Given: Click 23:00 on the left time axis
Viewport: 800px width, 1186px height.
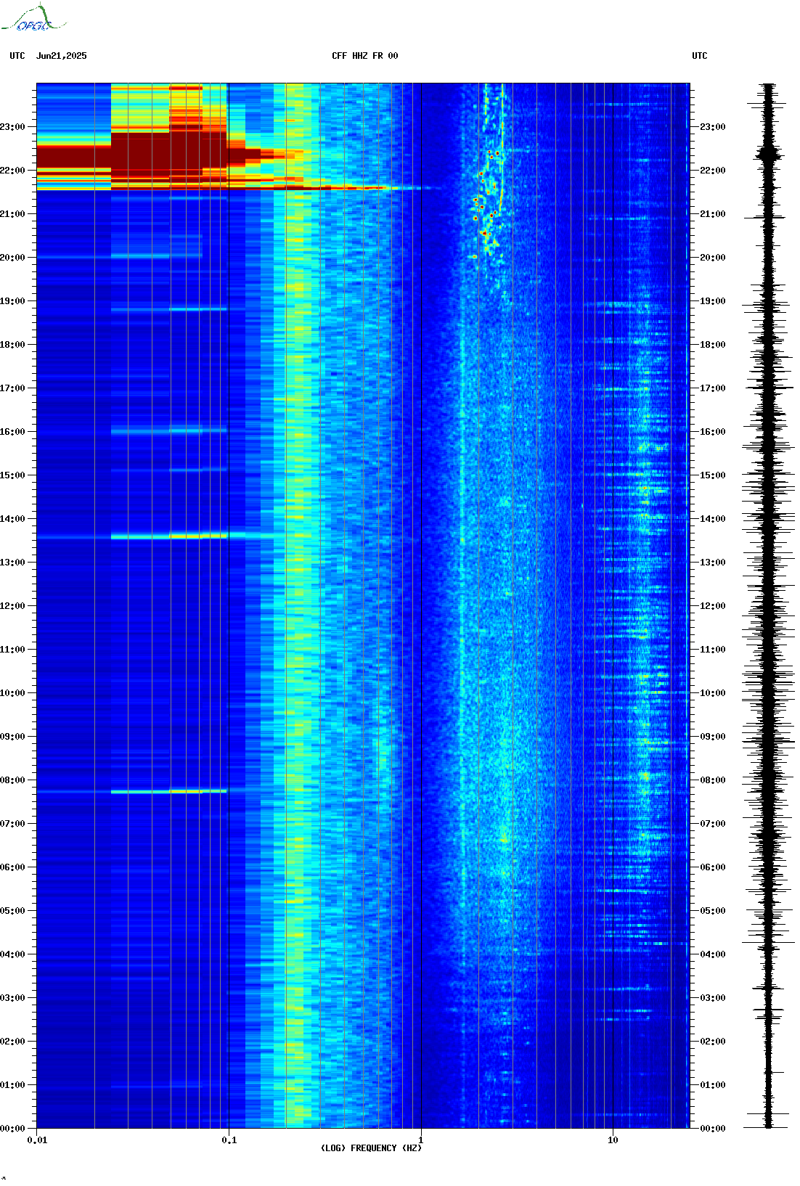Looking at the screenshot, I should [x=12, y=127].
